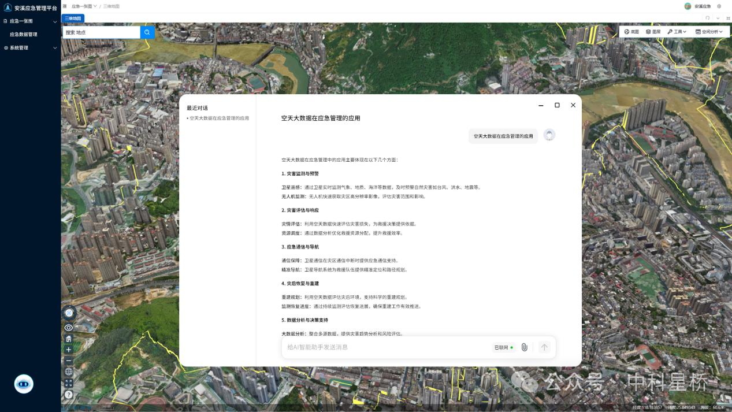Open the AI assistant robot icon
The height and width of the screenshot is (412, 732).
point(24,384)
